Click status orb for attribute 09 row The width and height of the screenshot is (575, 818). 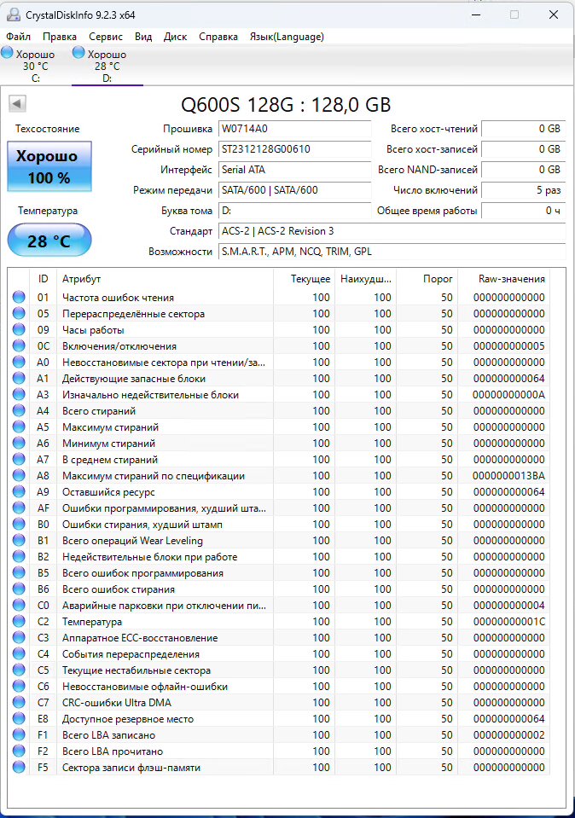pyautogui.click(x=19, y=329)
